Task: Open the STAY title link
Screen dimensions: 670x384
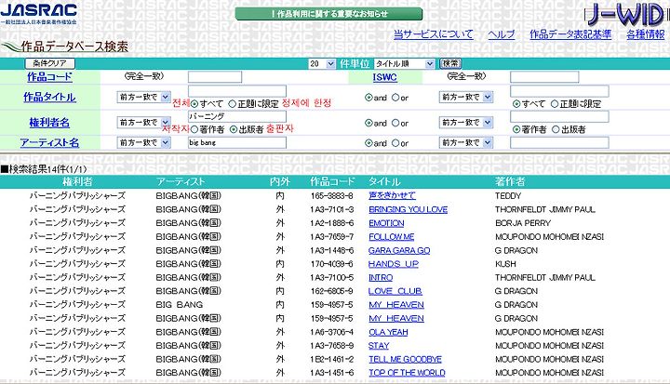Action: pyautogui.click(x=379, y=346)
